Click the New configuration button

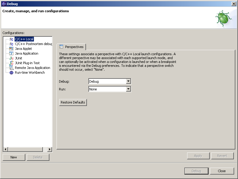14,157
